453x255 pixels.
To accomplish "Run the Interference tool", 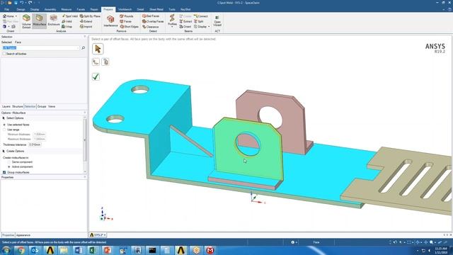I will (110, 21).
